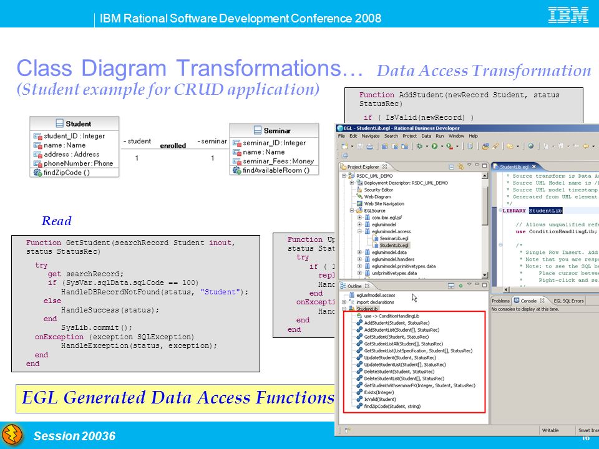
Task: Select DeleteStudentList function in Outline
Action: (404, 379)
